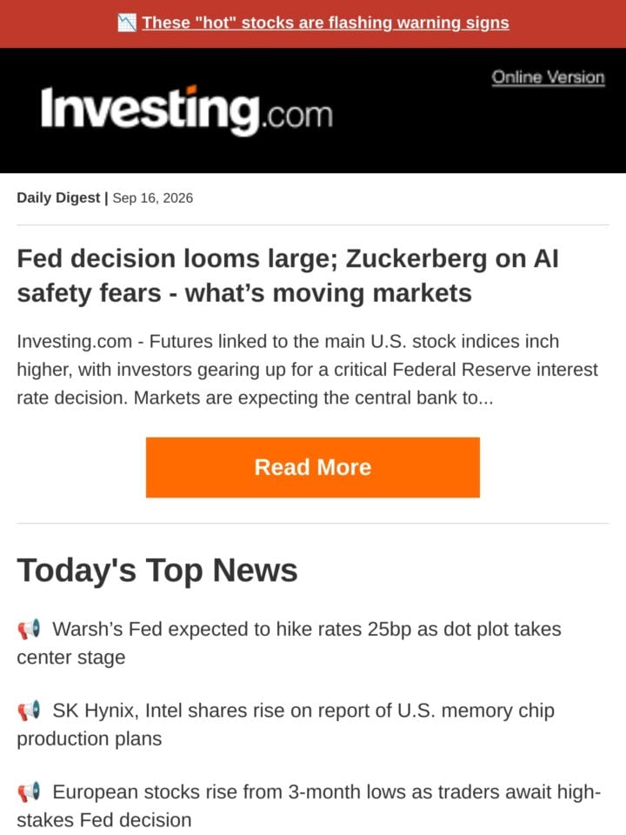626x835 pixels.
Task: Click the orange Read More button
Action: coord(313,468)
